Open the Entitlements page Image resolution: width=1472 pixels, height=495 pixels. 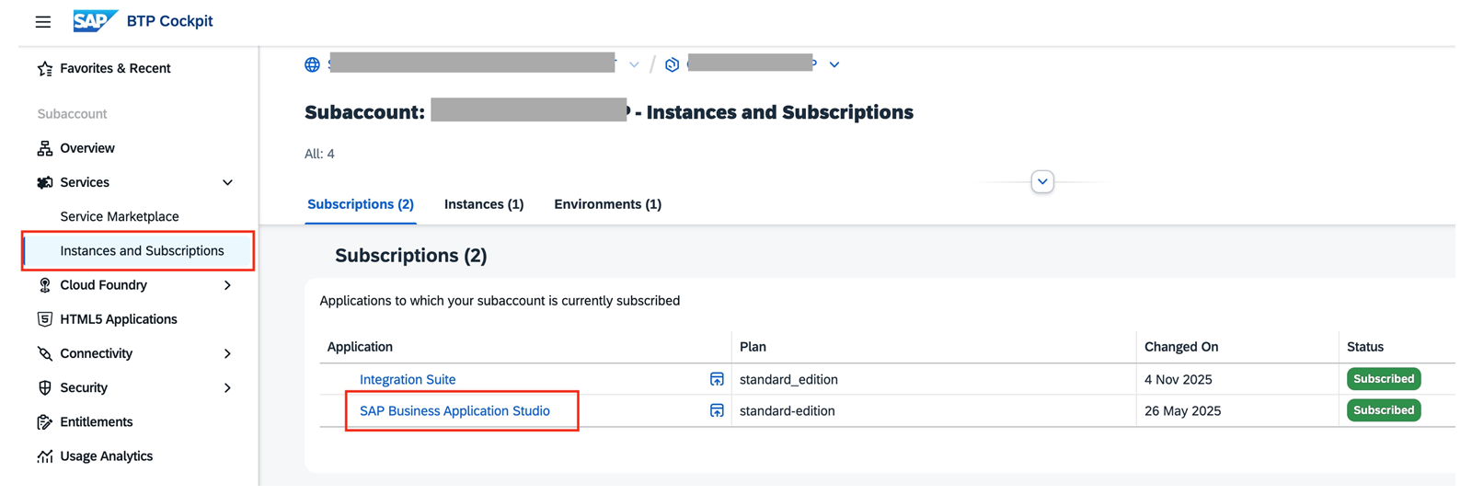click(97, 421)
